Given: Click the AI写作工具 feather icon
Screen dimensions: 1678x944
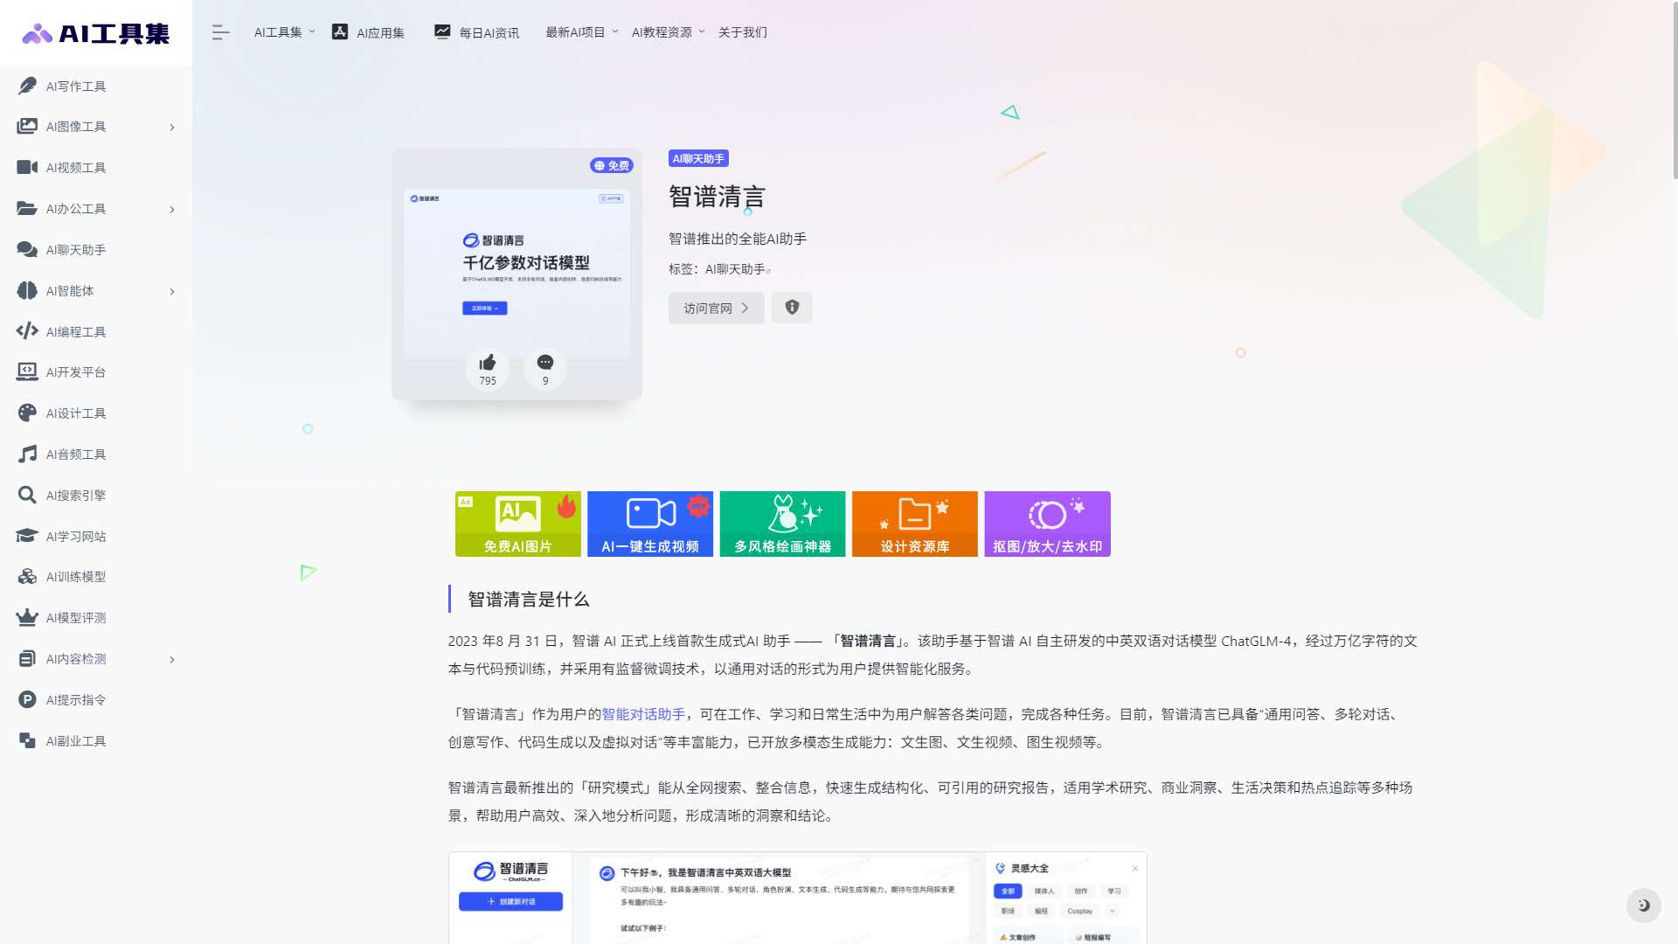Looking at the screenshot, I should pos(27,86).
